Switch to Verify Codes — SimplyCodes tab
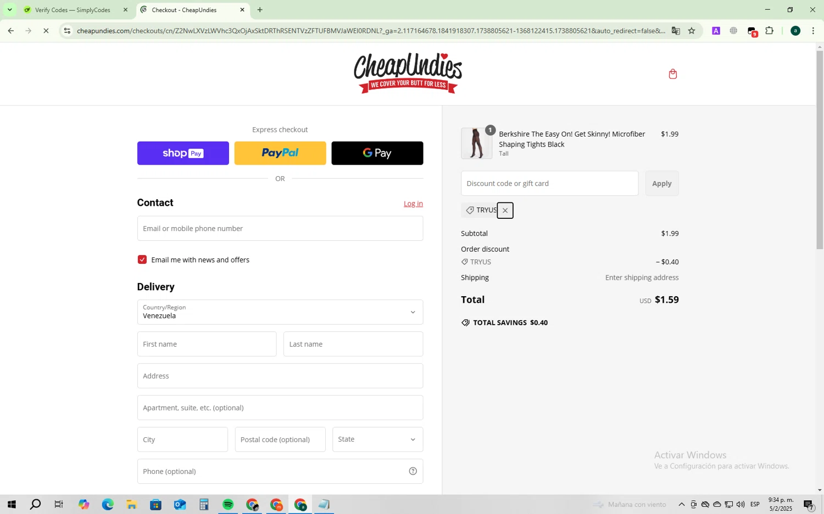Image resolution: width=824 pixels, height=514 pixels. (74, 10)
